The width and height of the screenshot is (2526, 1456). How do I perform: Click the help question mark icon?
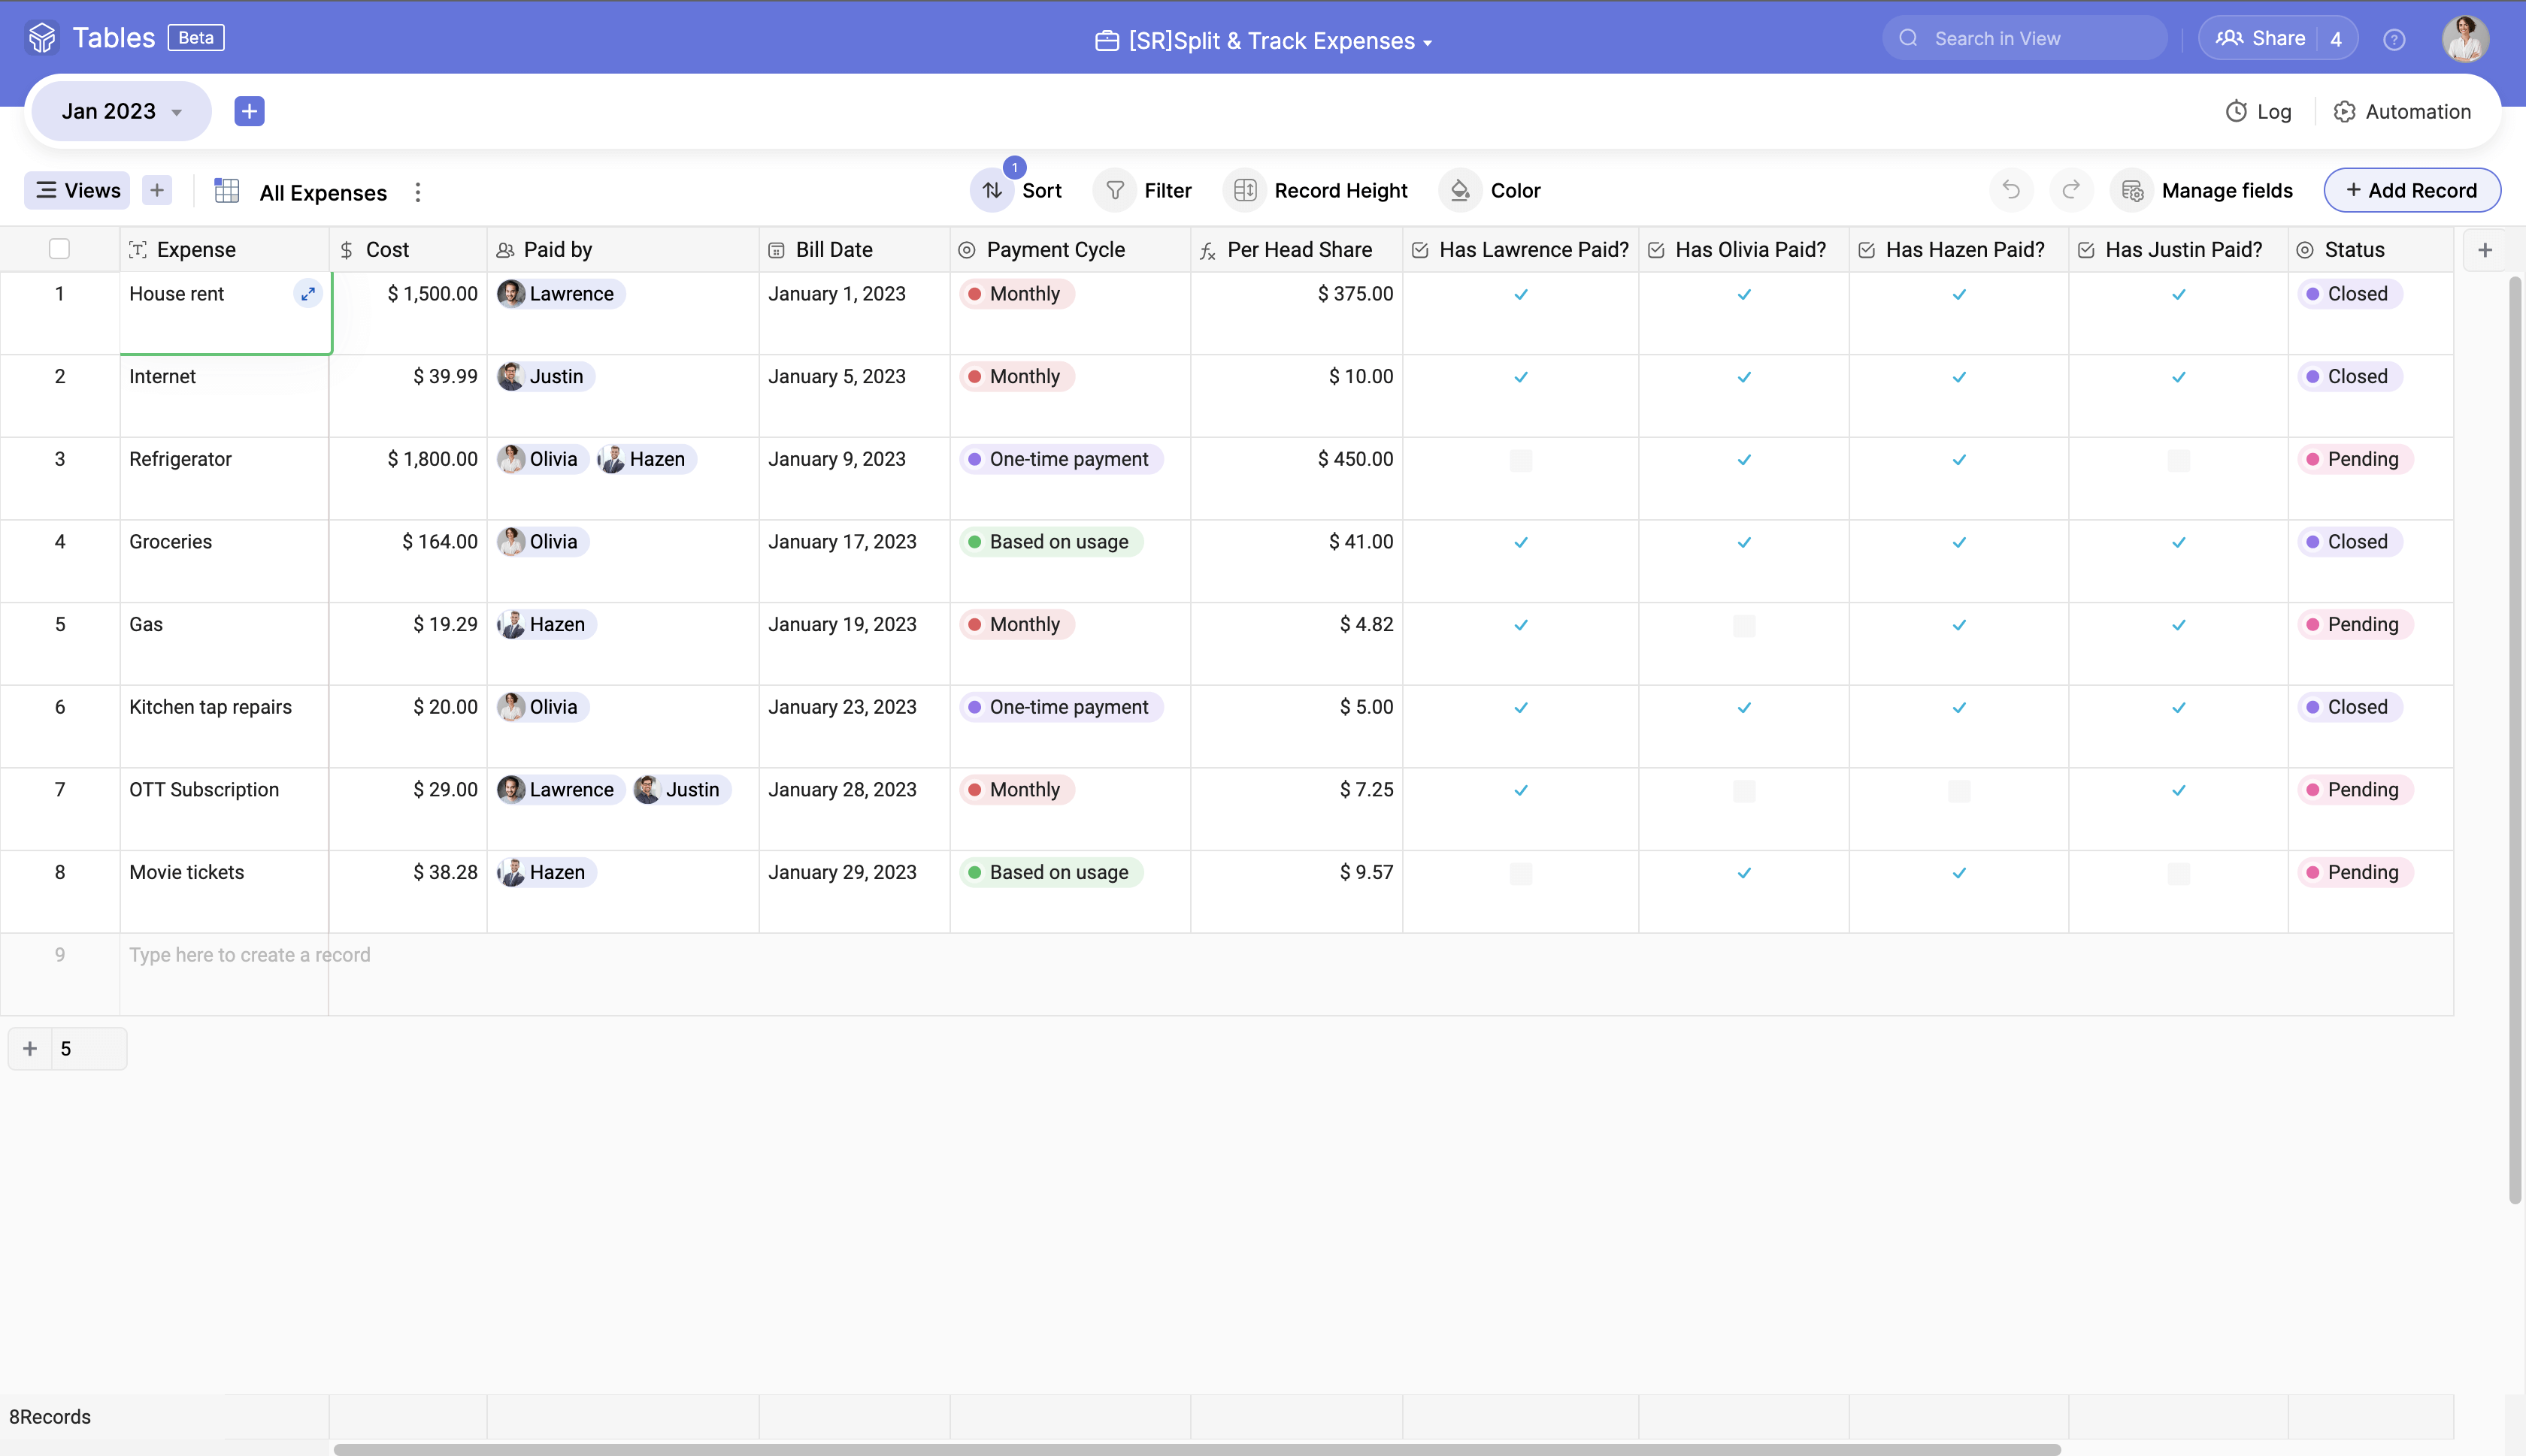(2394, 39)
